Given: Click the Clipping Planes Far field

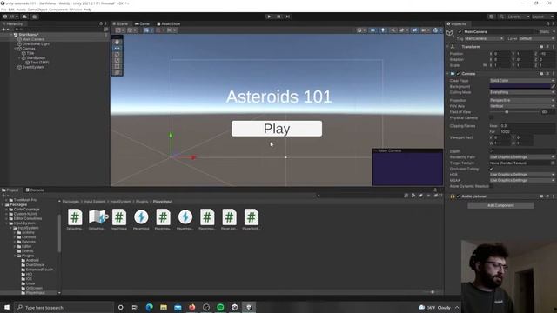Looking at the screenshot, I should [x=527, y=131].
